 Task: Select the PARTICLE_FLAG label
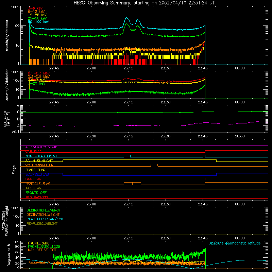tap(38, 184)
